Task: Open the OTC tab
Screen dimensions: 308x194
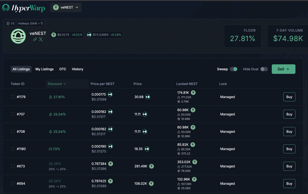Action: pyautogui.click(x=63, y=69)
